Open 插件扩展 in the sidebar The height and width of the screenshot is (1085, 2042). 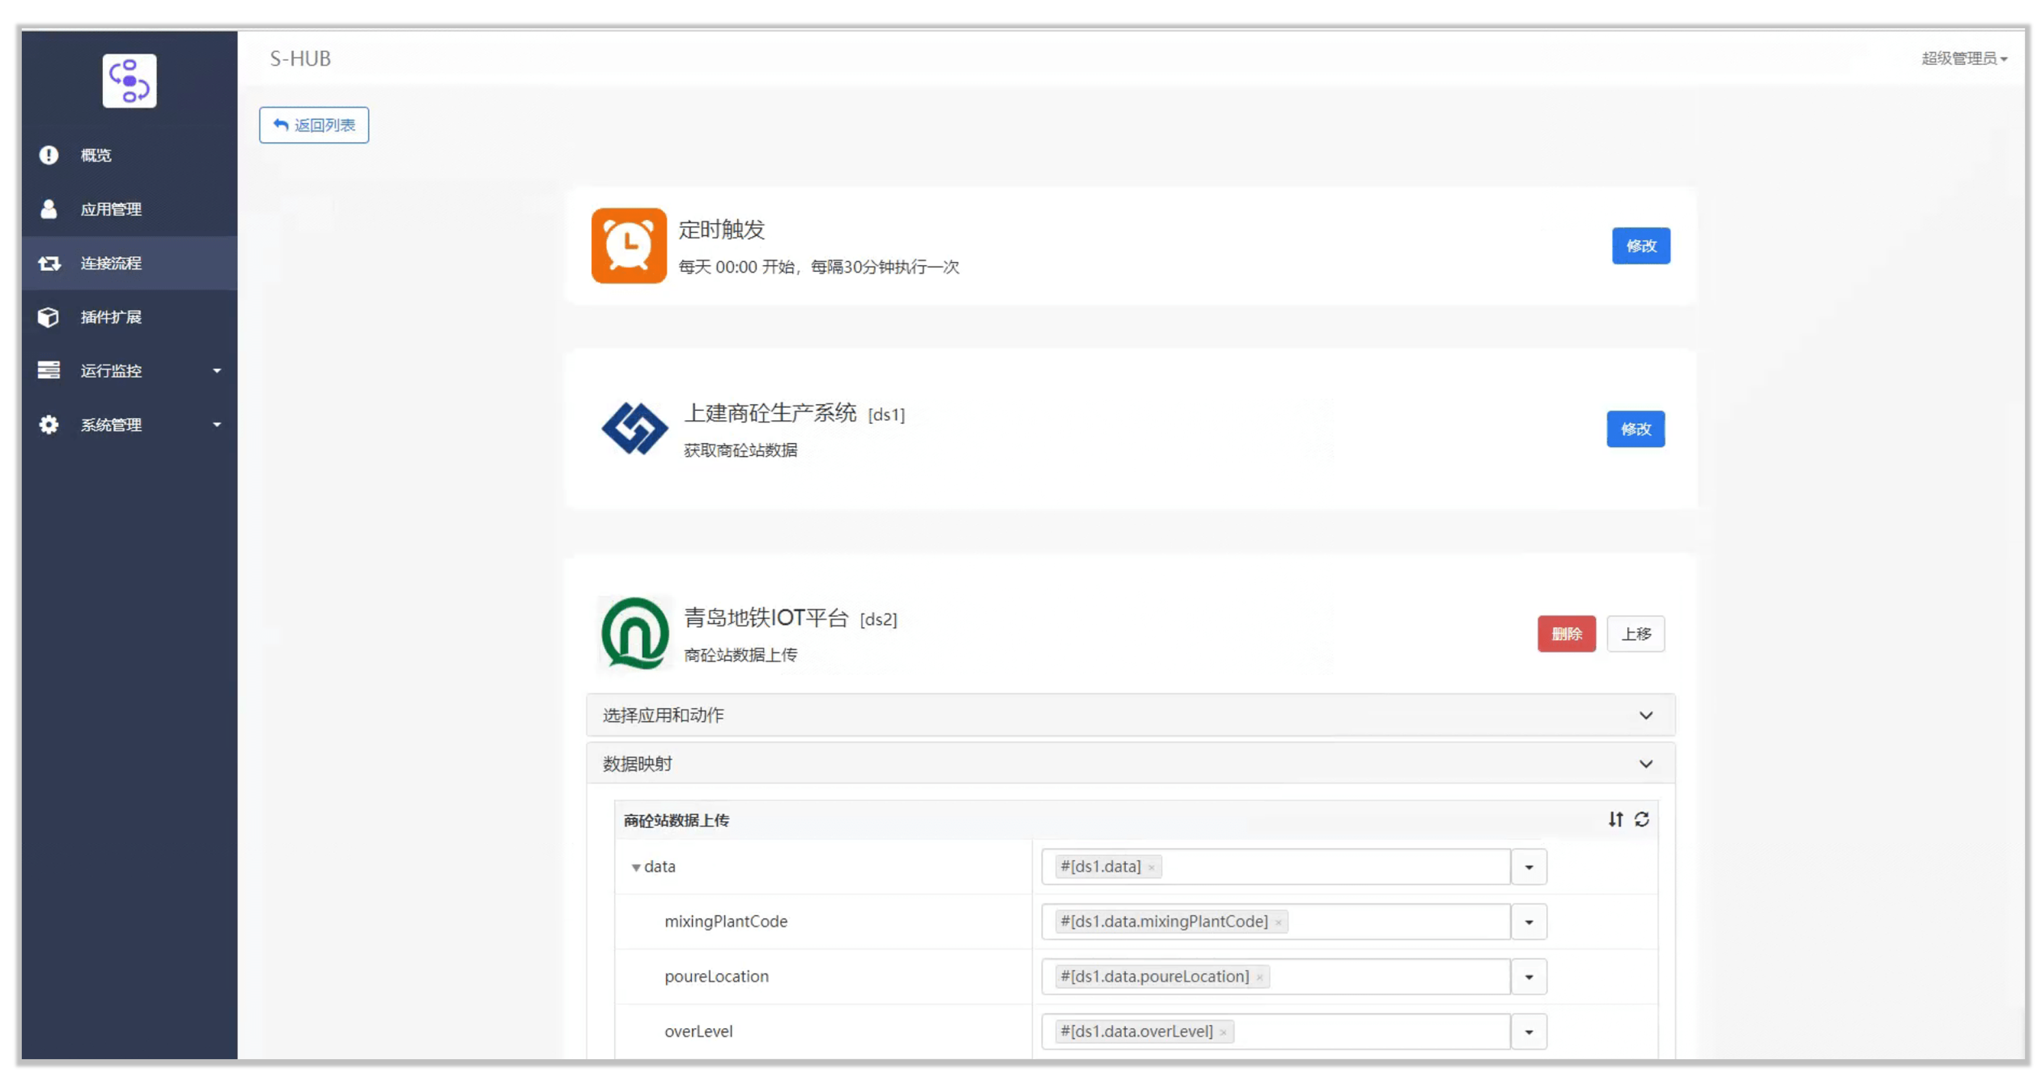129,317
